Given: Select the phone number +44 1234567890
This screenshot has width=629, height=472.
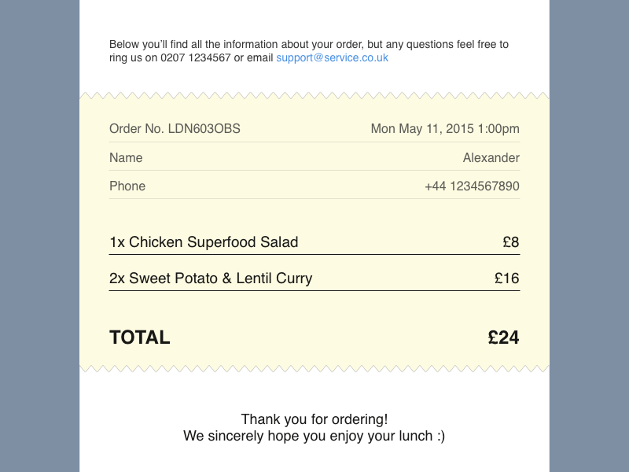Looking at the screenshot, I should [x=472, y=186].
